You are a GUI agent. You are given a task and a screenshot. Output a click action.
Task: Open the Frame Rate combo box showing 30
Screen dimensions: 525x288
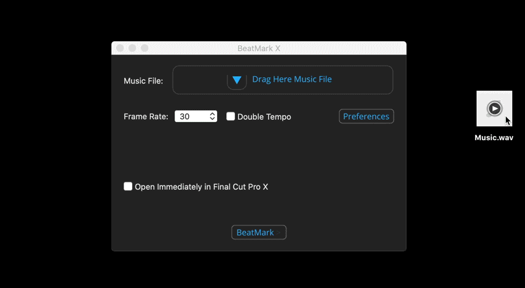click(x=196, y=117)
